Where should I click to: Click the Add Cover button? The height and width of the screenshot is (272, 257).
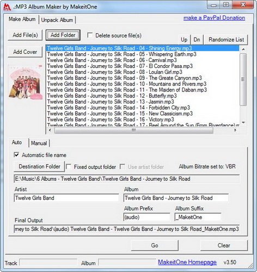[x=25, y=52]
